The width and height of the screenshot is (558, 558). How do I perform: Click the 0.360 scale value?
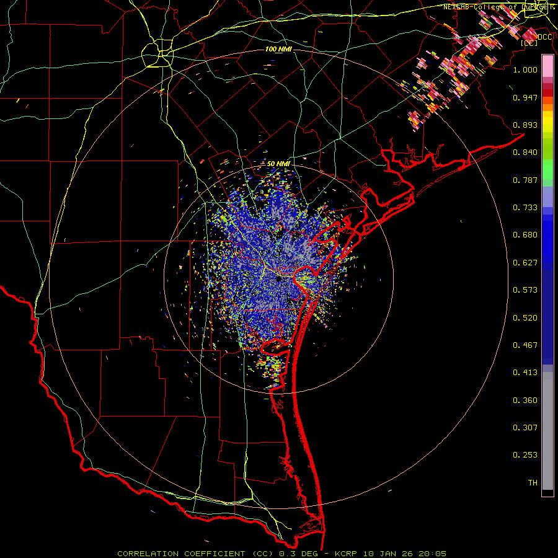pyautogui.click(x=525, y=401)
